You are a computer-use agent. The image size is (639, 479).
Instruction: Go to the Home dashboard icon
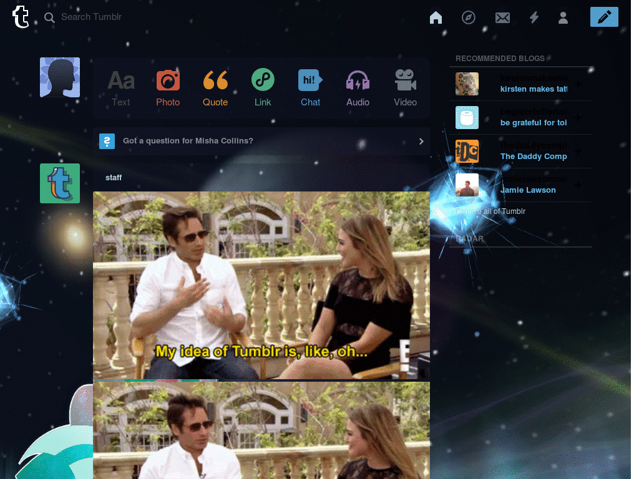(436, 17)
